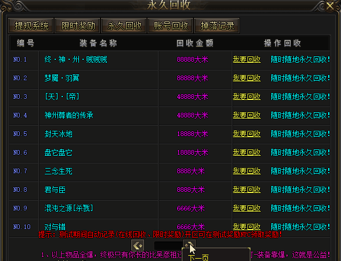
Task: Open the 限时奖励 tab
Action: tap(78, 26)
